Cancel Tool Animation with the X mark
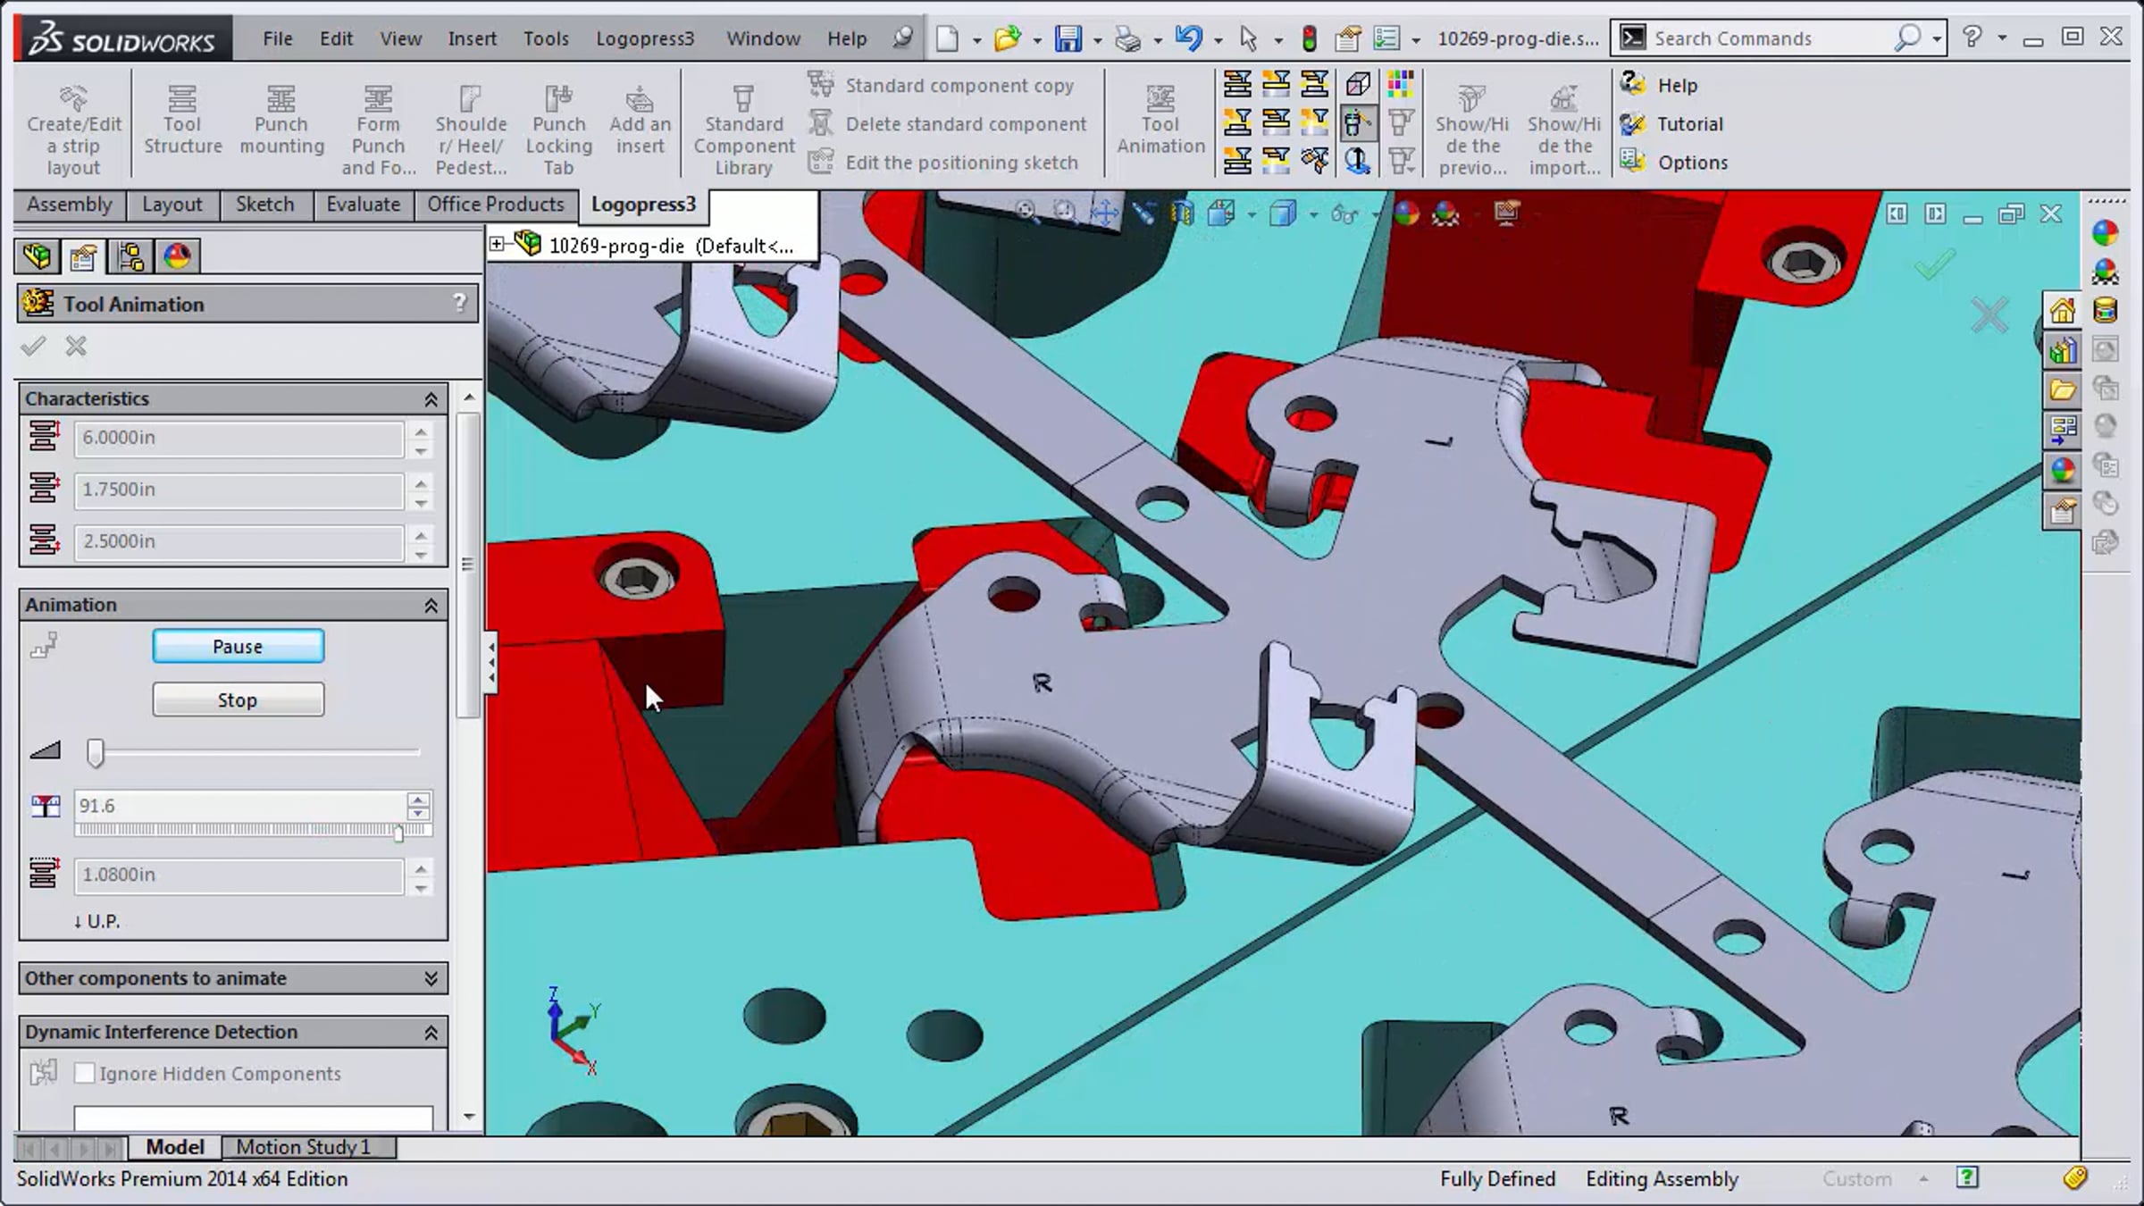Screen dimensions: 2144x1206 click(76, 346)
